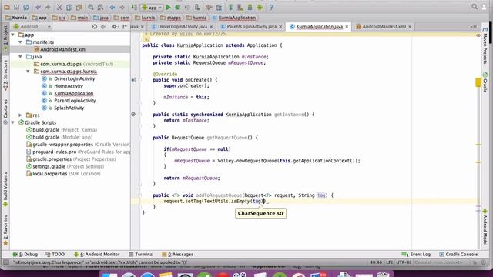Toggle the Build Variants side panel
Image resolution: width=493 pixels, height=277 pixels.
click(5, 189)
